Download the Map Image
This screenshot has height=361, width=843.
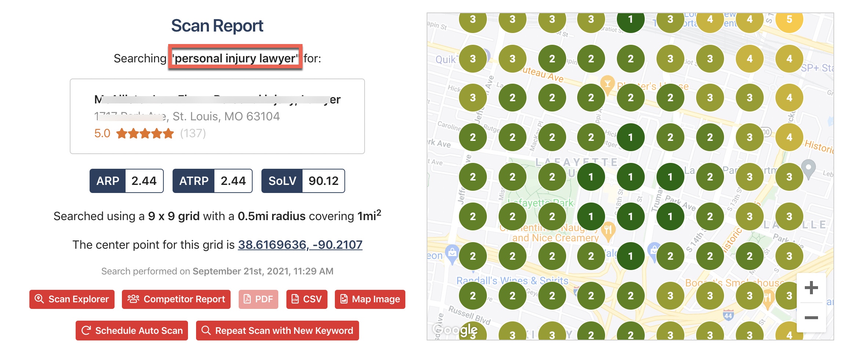point(370,299)
